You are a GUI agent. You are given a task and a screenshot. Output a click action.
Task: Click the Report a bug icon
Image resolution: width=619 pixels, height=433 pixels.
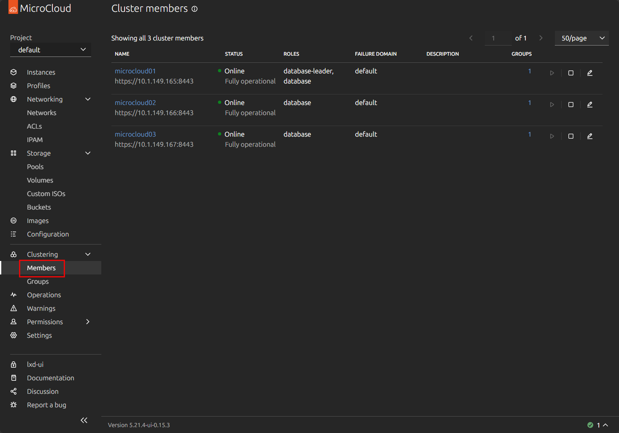14,405
